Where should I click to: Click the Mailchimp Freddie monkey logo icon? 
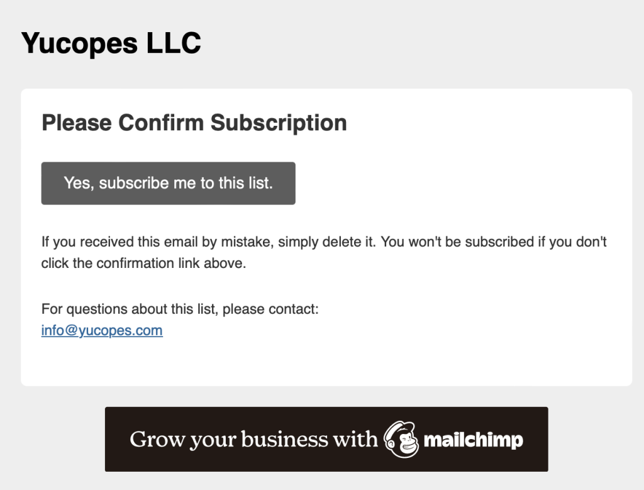point(401,439)
